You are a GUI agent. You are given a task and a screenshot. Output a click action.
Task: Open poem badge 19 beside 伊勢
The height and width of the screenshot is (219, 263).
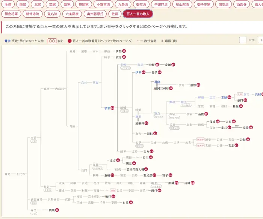pyautogui.click(x=124, y=51)
